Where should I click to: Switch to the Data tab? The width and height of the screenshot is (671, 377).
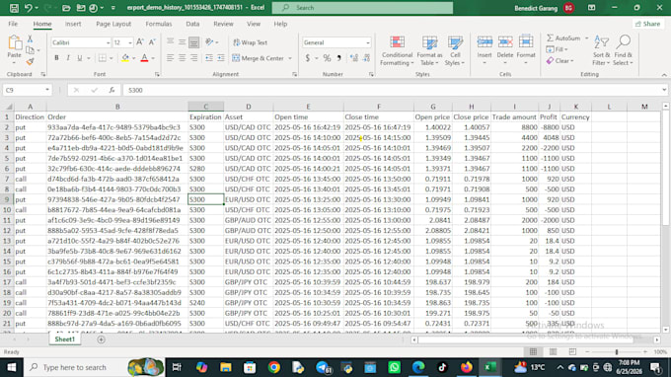192,24
